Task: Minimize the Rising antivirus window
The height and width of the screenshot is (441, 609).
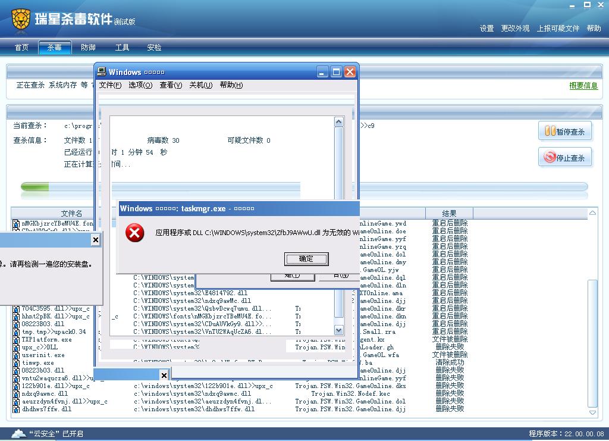Action: tap(572, 5)
